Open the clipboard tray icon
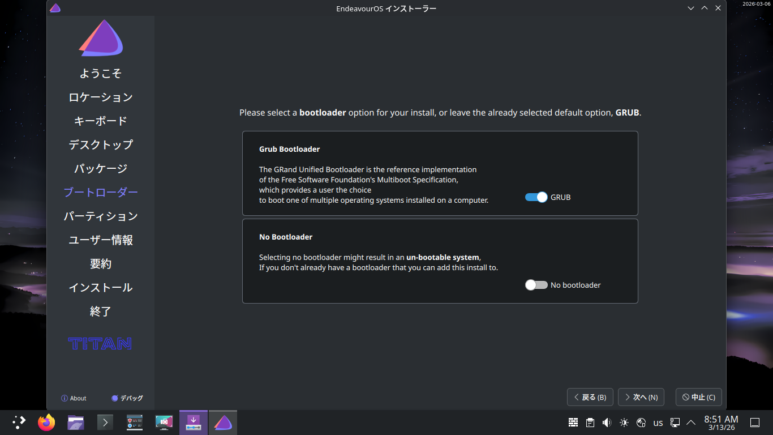The image size is (773, 435). 590,423
